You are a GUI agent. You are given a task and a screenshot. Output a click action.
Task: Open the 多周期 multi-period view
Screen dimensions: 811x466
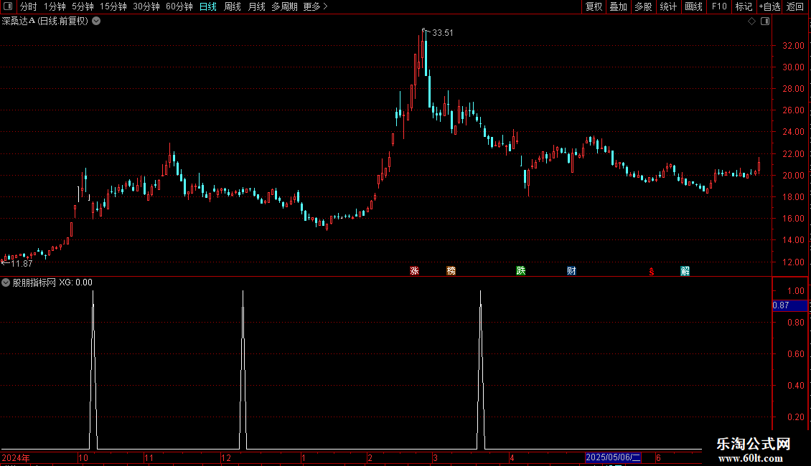coord(284,6)
